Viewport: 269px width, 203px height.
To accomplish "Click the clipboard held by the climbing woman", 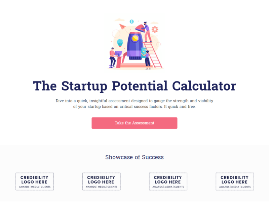I will [144, 53].
